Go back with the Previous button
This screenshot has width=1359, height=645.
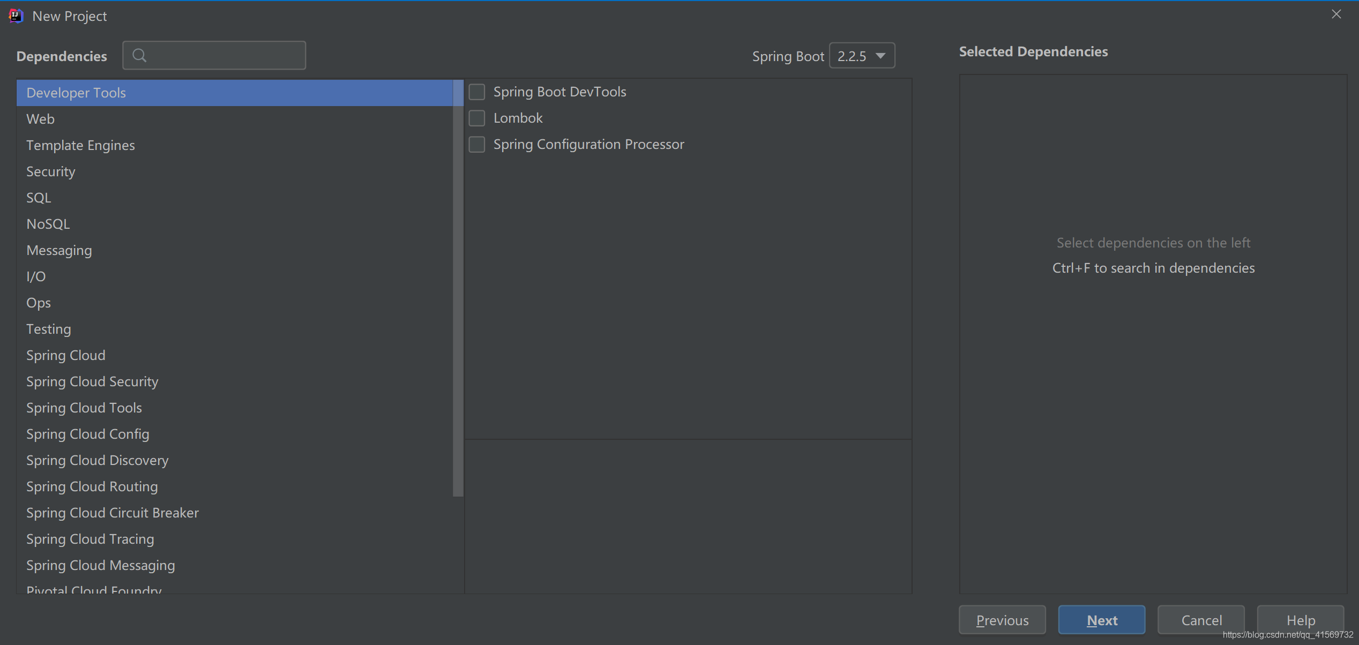coord(1002,620)
